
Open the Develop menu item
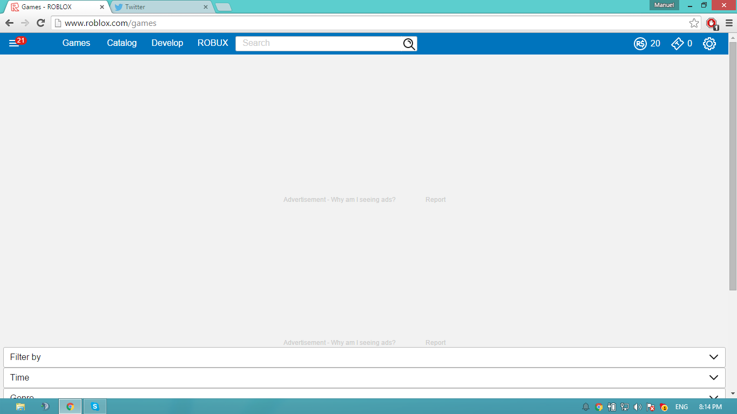[x=167, y=43]
